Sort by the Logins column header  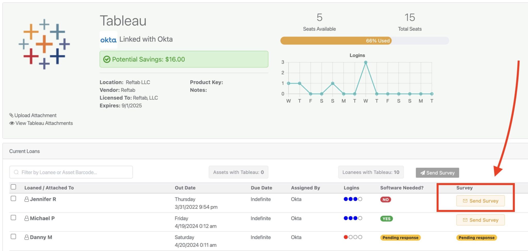pos(351,188)
